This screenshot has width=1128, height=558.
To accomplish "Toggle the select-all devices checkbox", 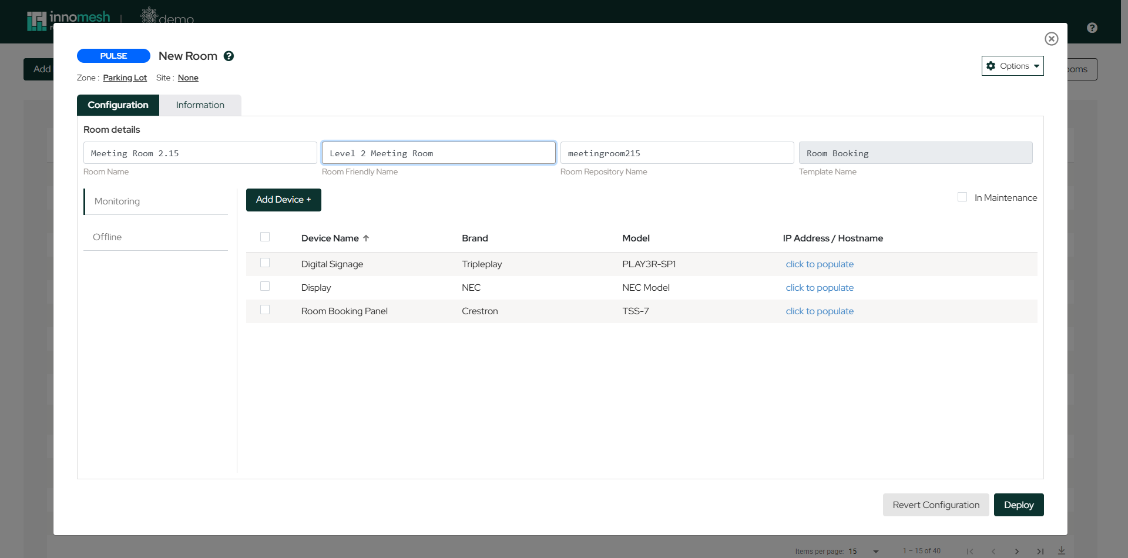I will 265,237.
